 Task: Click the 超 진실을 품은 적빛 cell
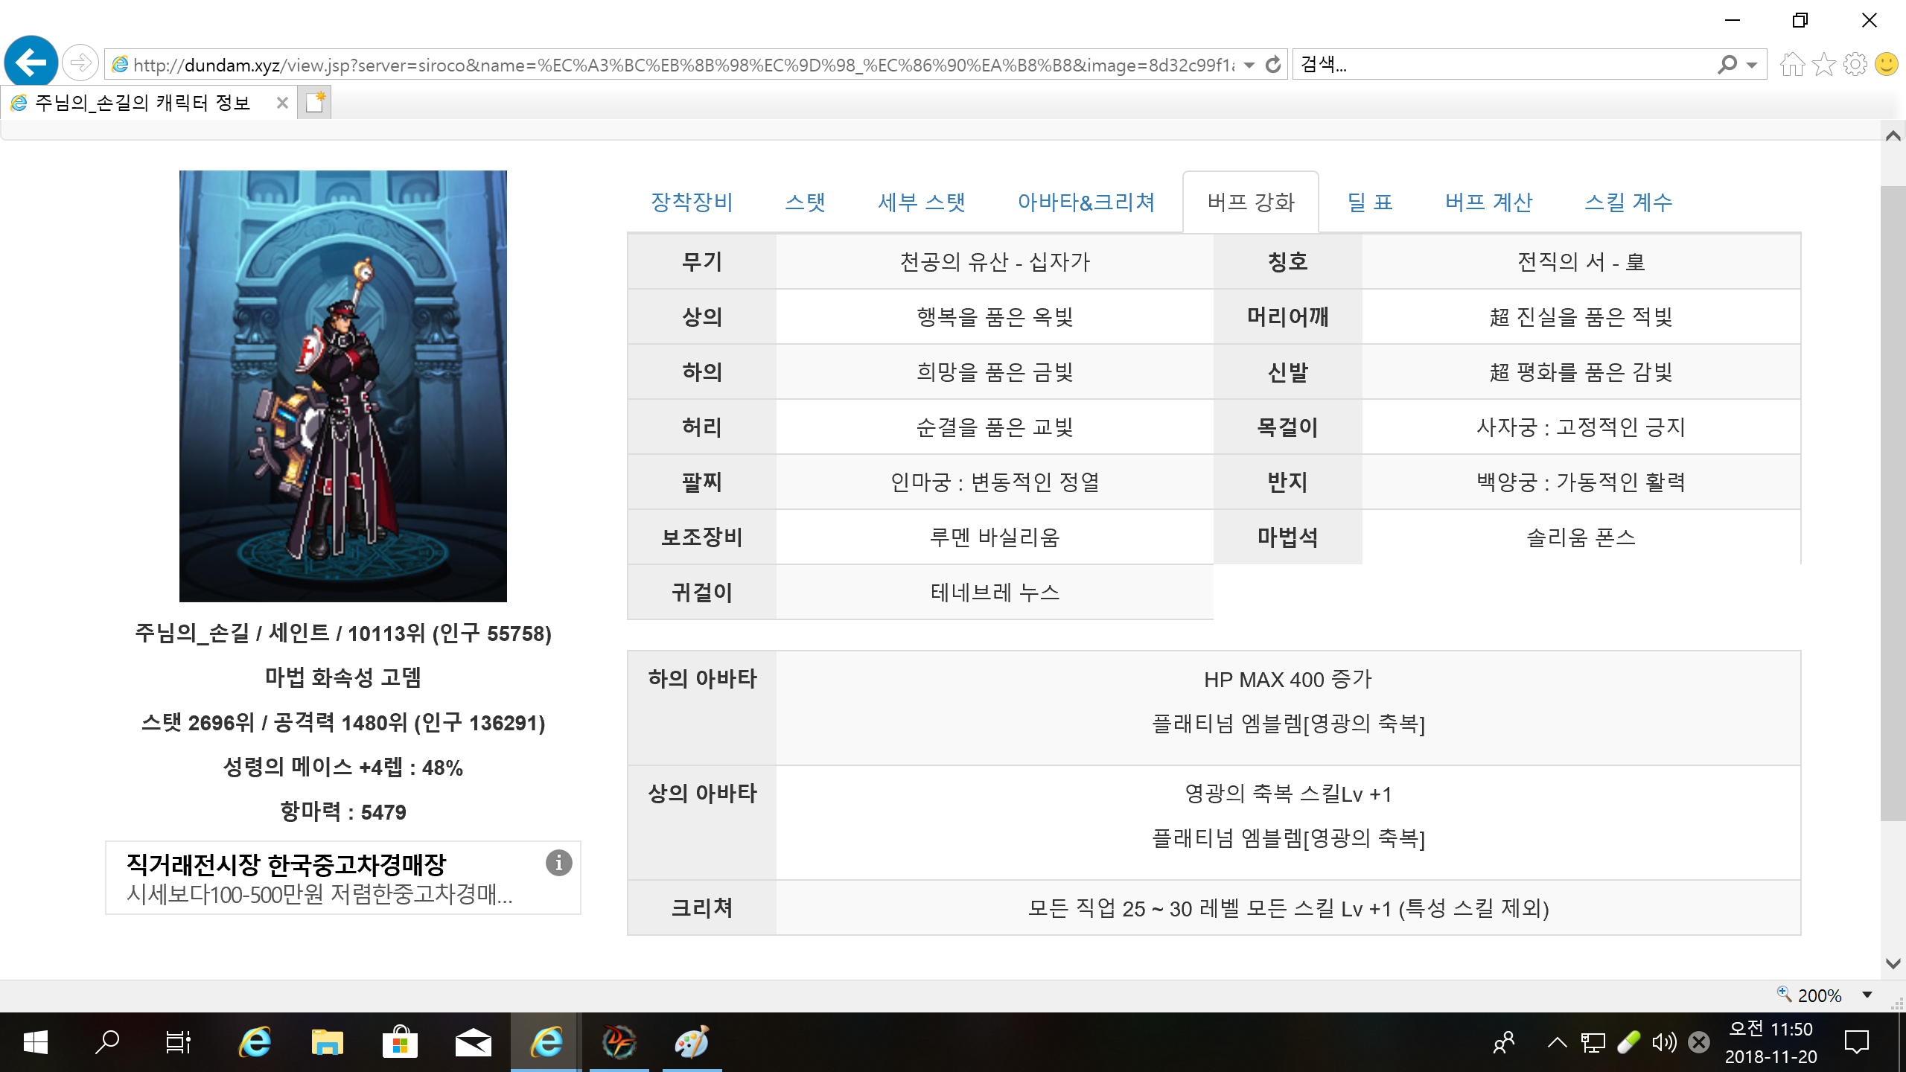pos(1581,317)
